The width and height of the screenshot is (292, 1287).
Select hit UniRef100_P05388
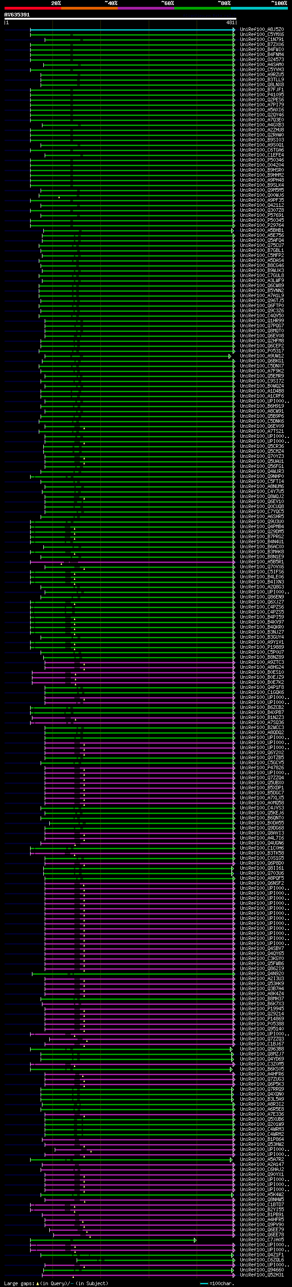click(262, 1024)
